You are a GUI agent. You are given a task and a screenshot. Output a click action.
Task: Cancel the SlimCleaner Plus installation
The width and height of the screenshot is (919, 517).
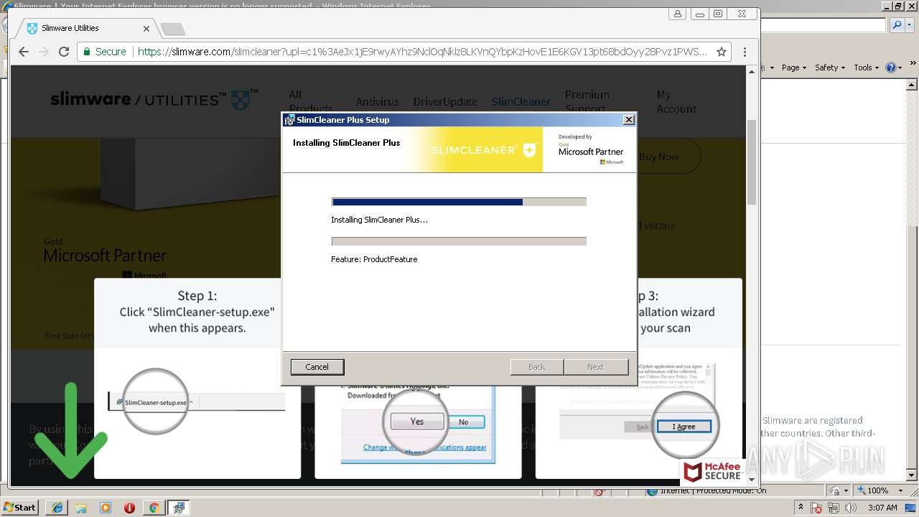(317, 367)
